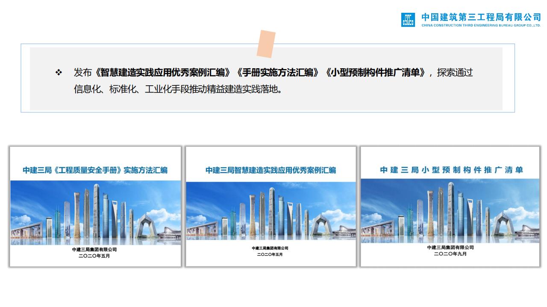The width and height of the screenshot is (547, 307).
Task: Click date 二〇二〇年九月 on right cover
Action: point(450,253)
